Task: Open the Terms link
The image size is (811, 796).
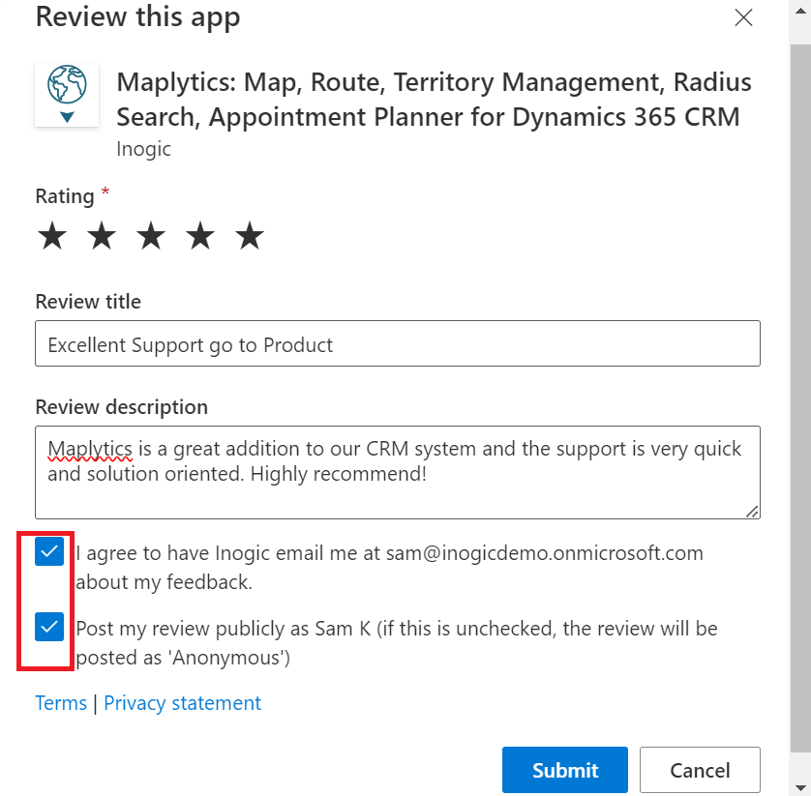Action: click(61, 703)
